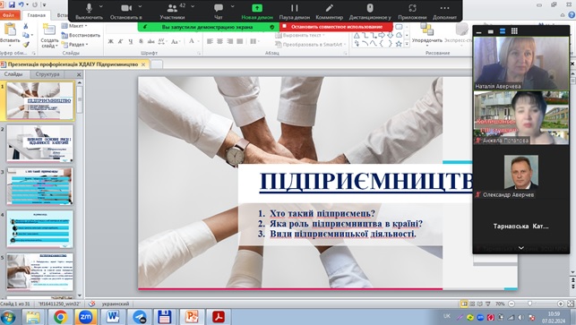
Task: Select slide 2 thumbnail
Action: [x=39, y=143]
